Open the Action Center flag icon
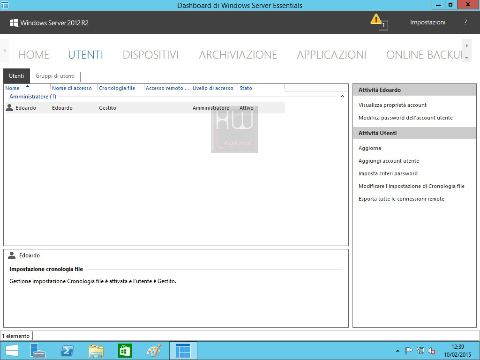 409,351
